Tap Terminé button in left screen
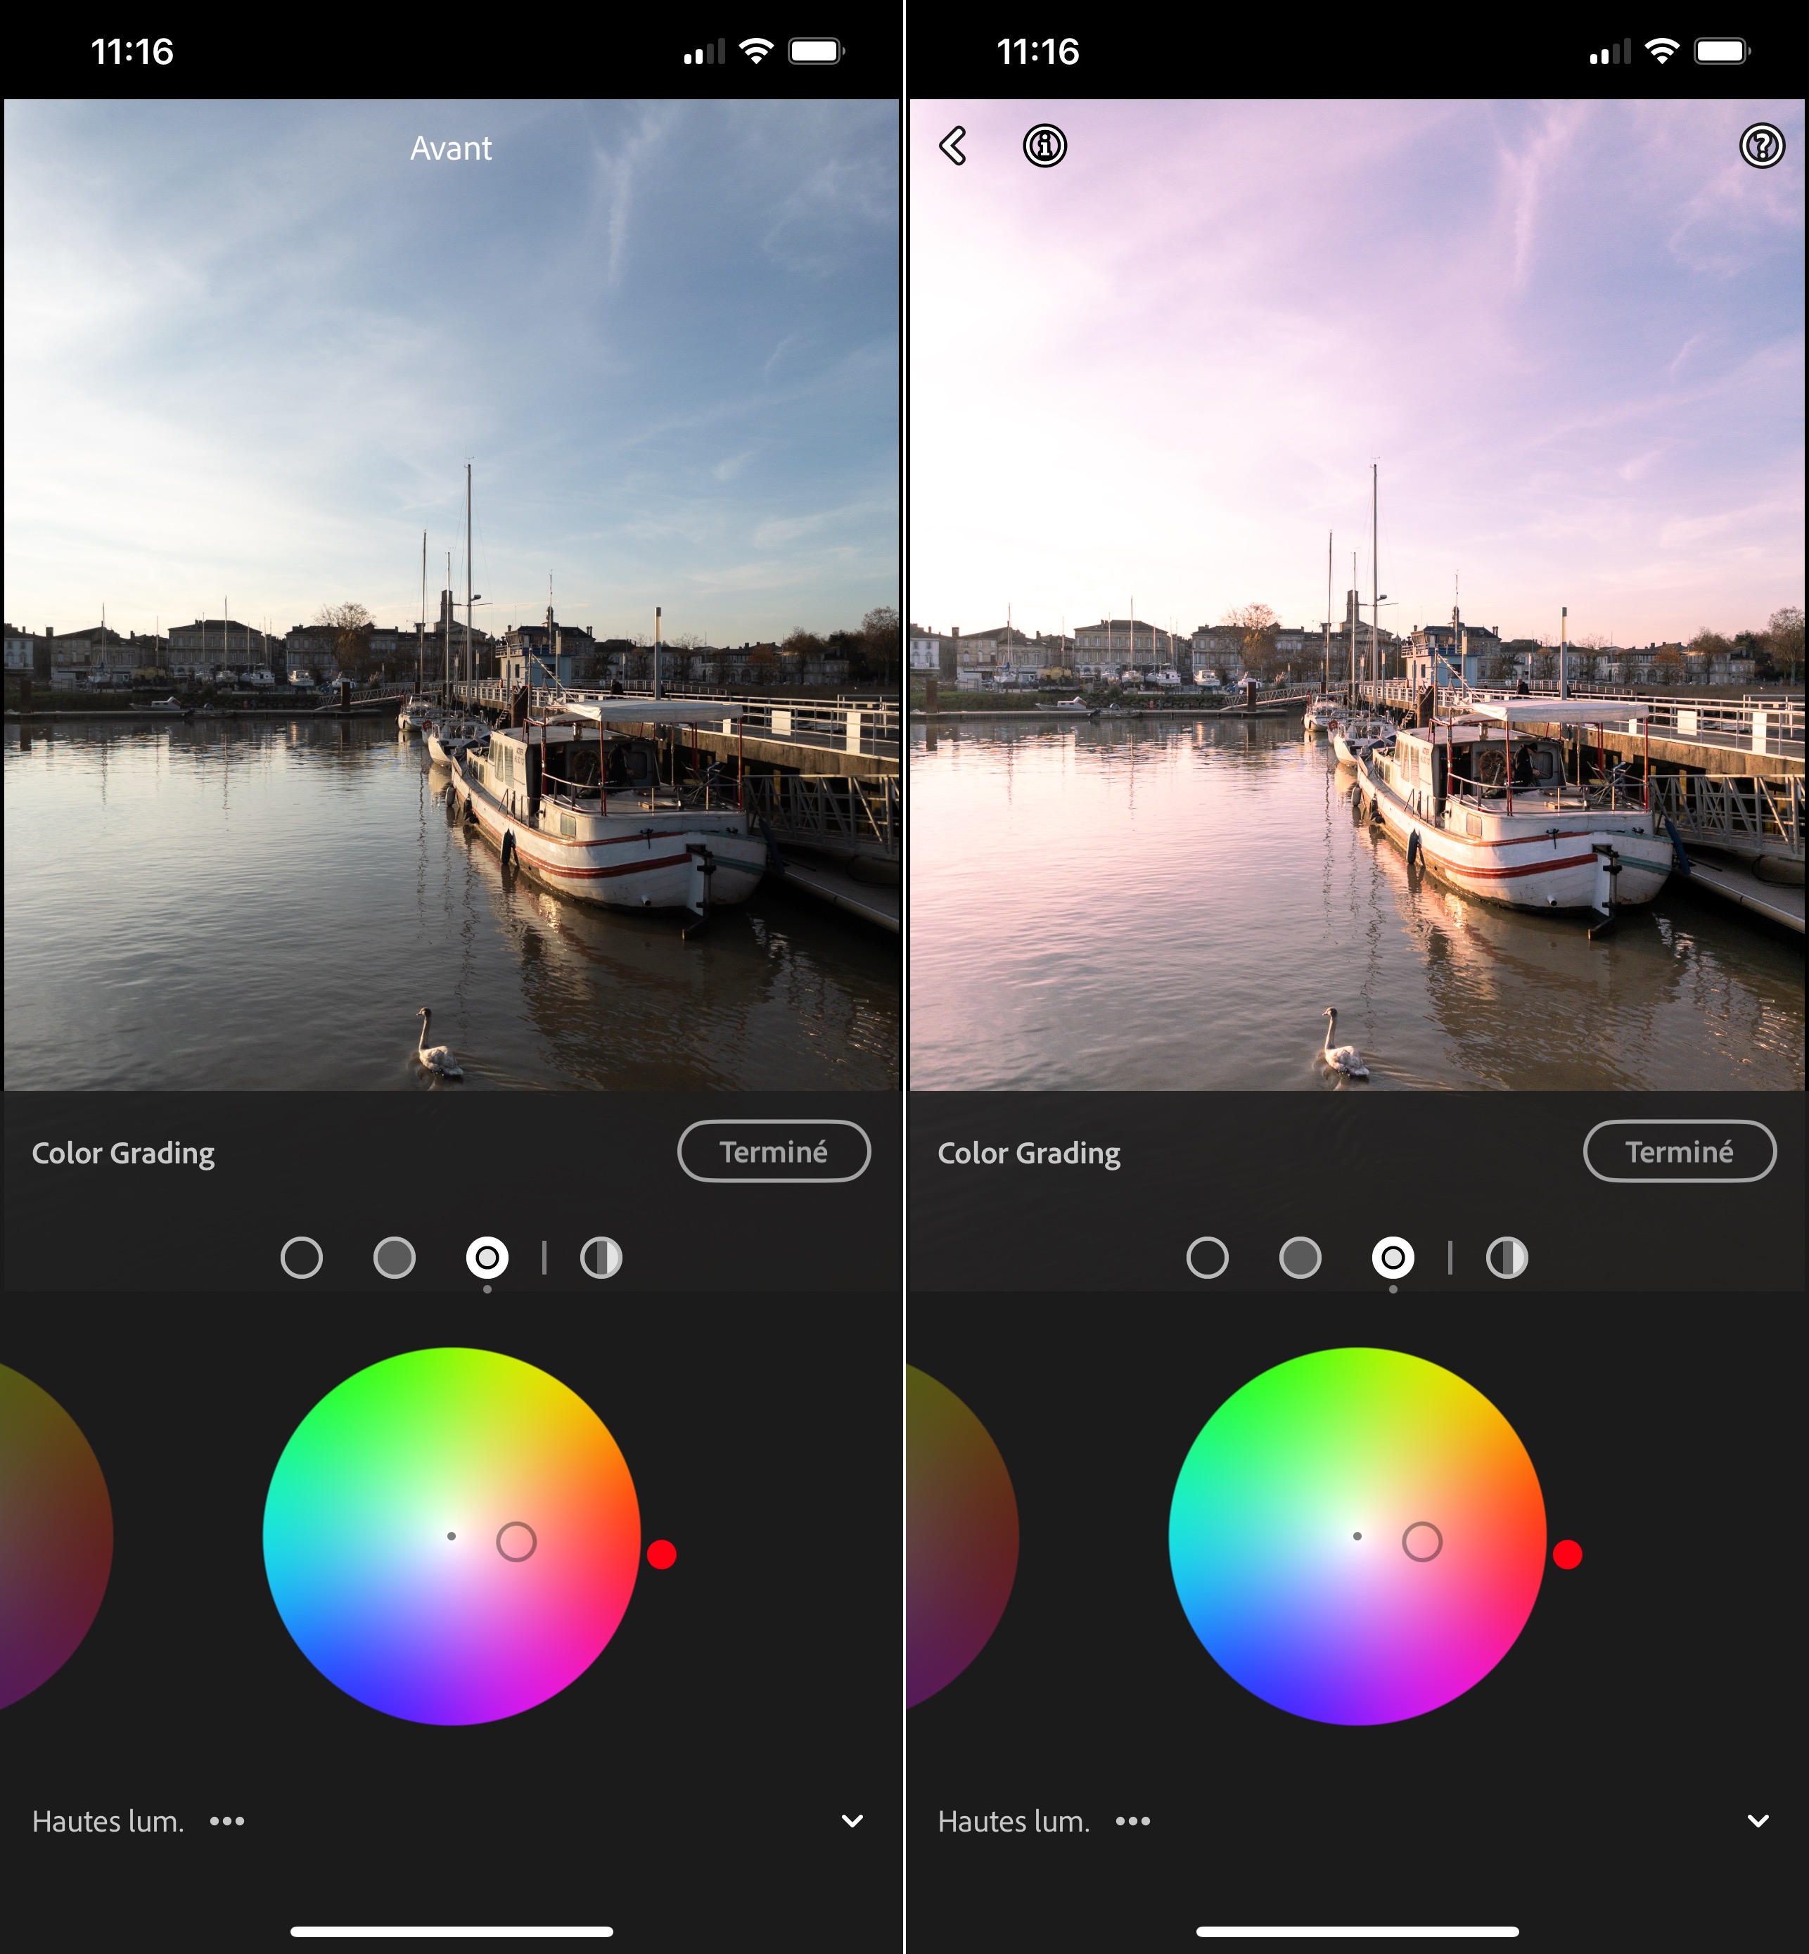 pyautogui.click(x=774, y=1151)
